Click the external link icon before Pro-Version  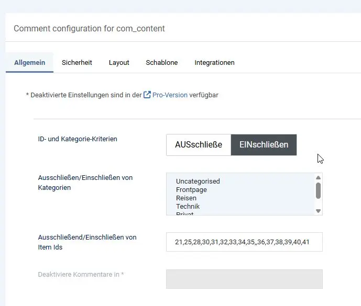pyautogui.click(x=147, y=95)
